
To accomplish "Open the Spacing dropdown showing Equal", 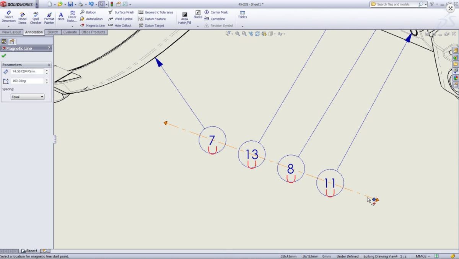I will coord(27,96).
